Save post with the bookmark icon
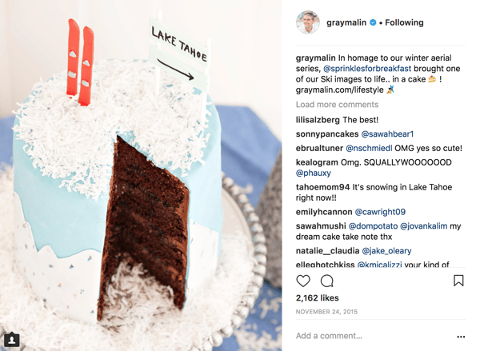Screen dimensions: 480x351 pos(458,281)
